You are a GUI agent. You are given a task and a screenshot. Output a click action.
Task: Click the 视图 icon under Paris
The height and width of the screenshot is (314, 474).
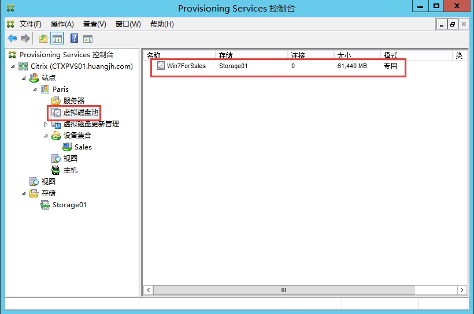56,159
